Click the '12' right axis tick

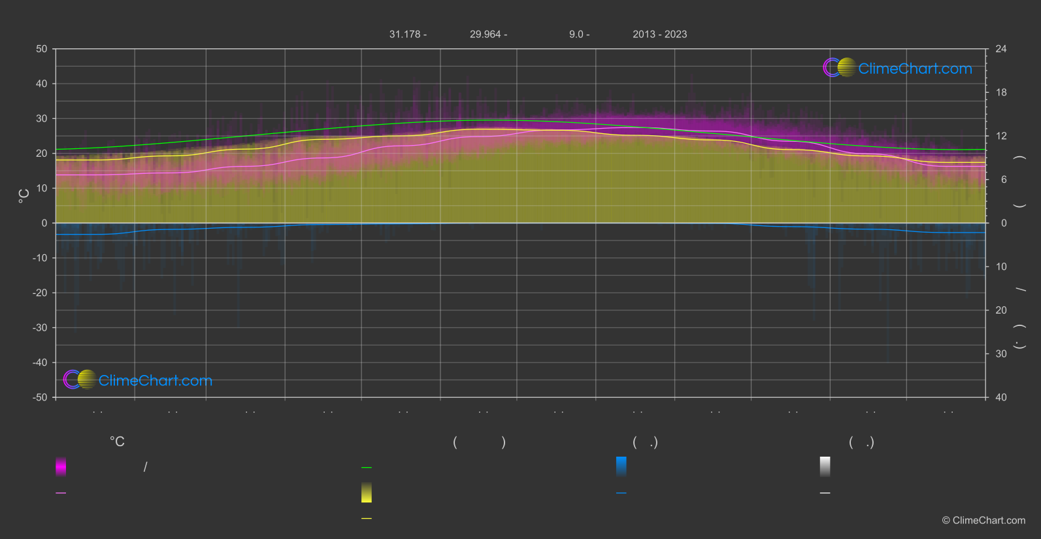tap(1001, 136)
